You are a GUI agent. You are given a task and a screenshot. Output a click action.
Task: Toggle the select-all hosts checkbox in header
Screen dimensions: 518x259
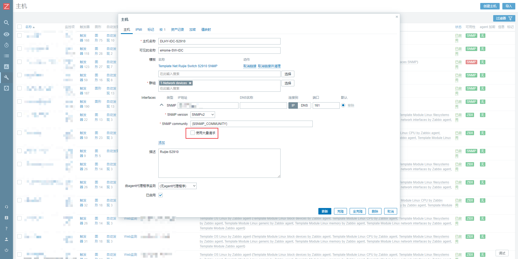[19, 27]
